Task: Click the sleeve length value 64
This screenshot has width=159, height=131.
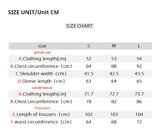Action: click(114, 81)
